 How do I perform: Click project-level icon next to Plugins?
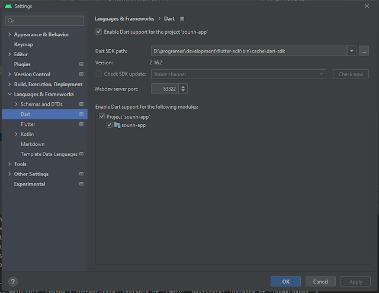click(81, 64)
